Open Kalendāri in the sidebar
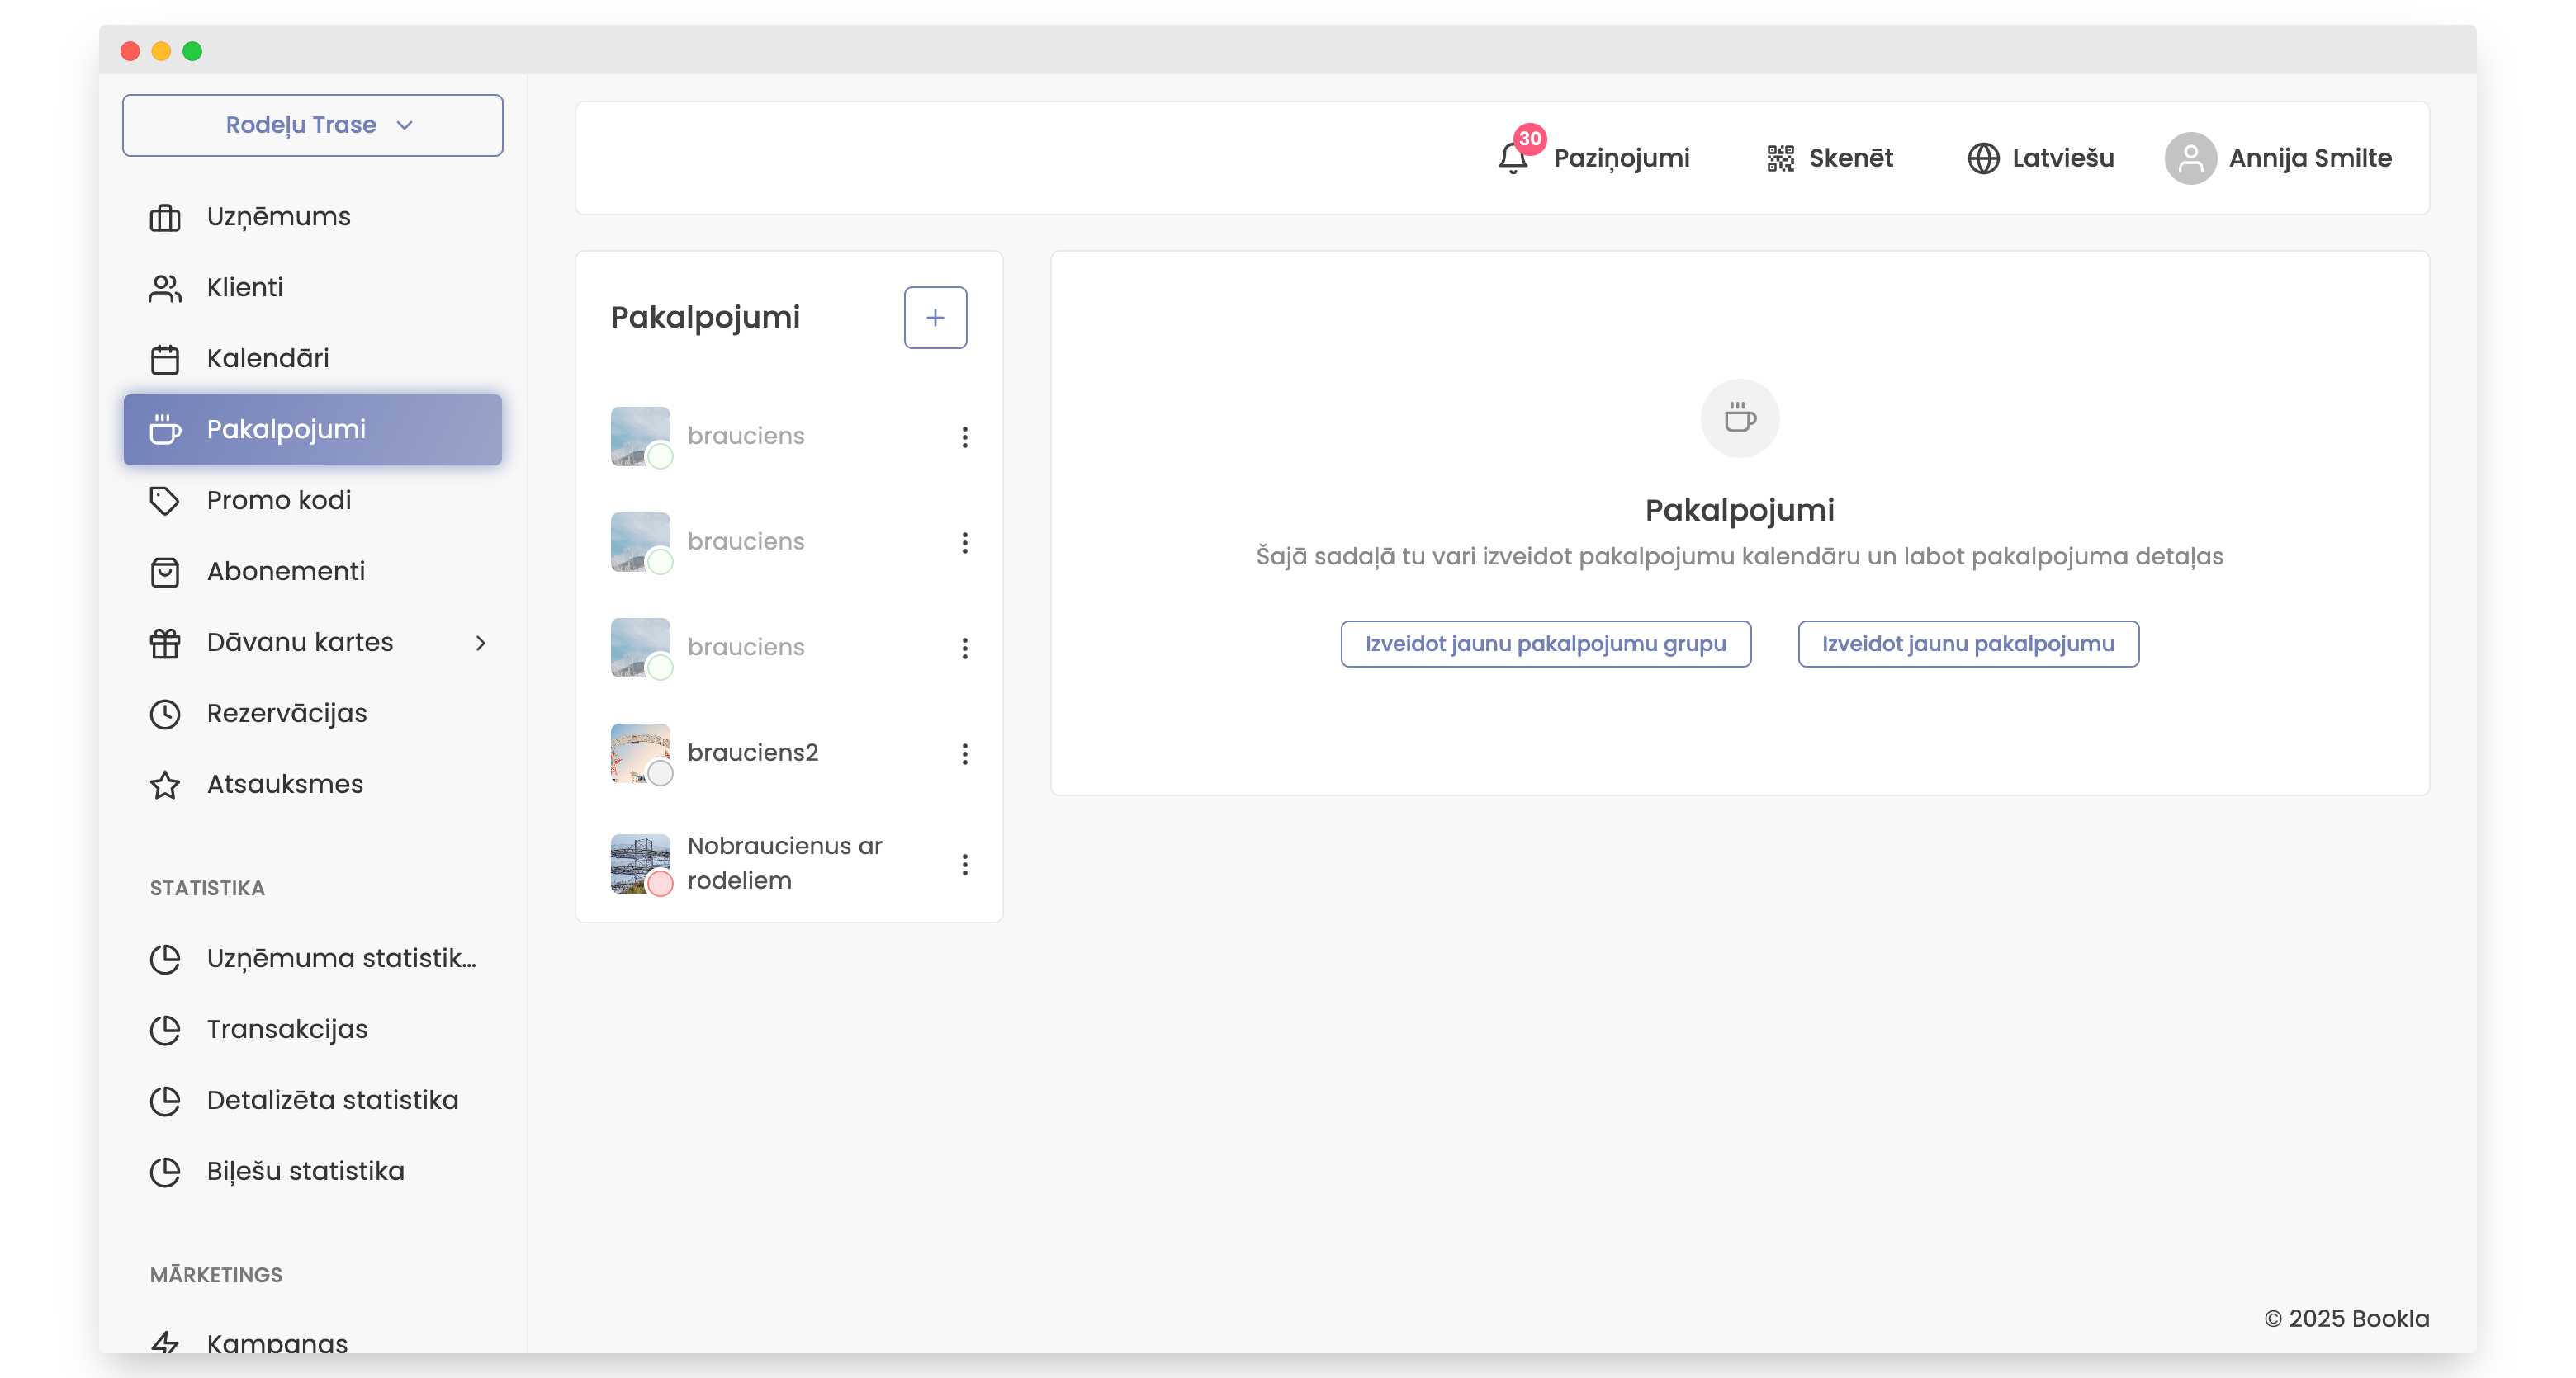This screenshot has height=1378, width=2576. point(267,359)
